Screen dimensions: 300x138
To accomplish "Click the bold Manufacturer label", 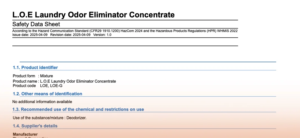I will tap(25, 134).
